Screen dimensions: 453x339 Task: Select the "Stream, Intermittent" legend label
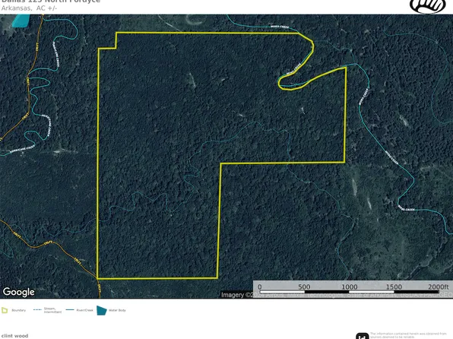pos(52,310)
